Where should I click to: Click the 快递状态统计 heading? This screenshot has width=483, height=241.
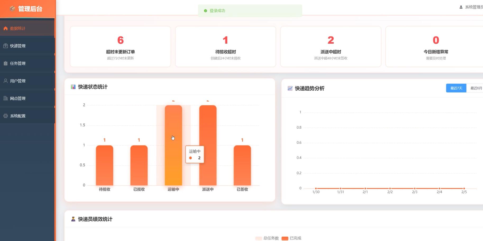point(93,87)
